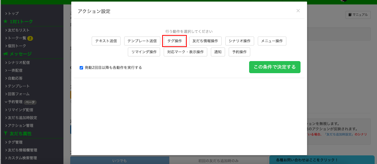Image resolution: width=377 pixels, height=164 pixels.
Task: Choose メニュー操作 action
Action: click(x=272, y=41)
